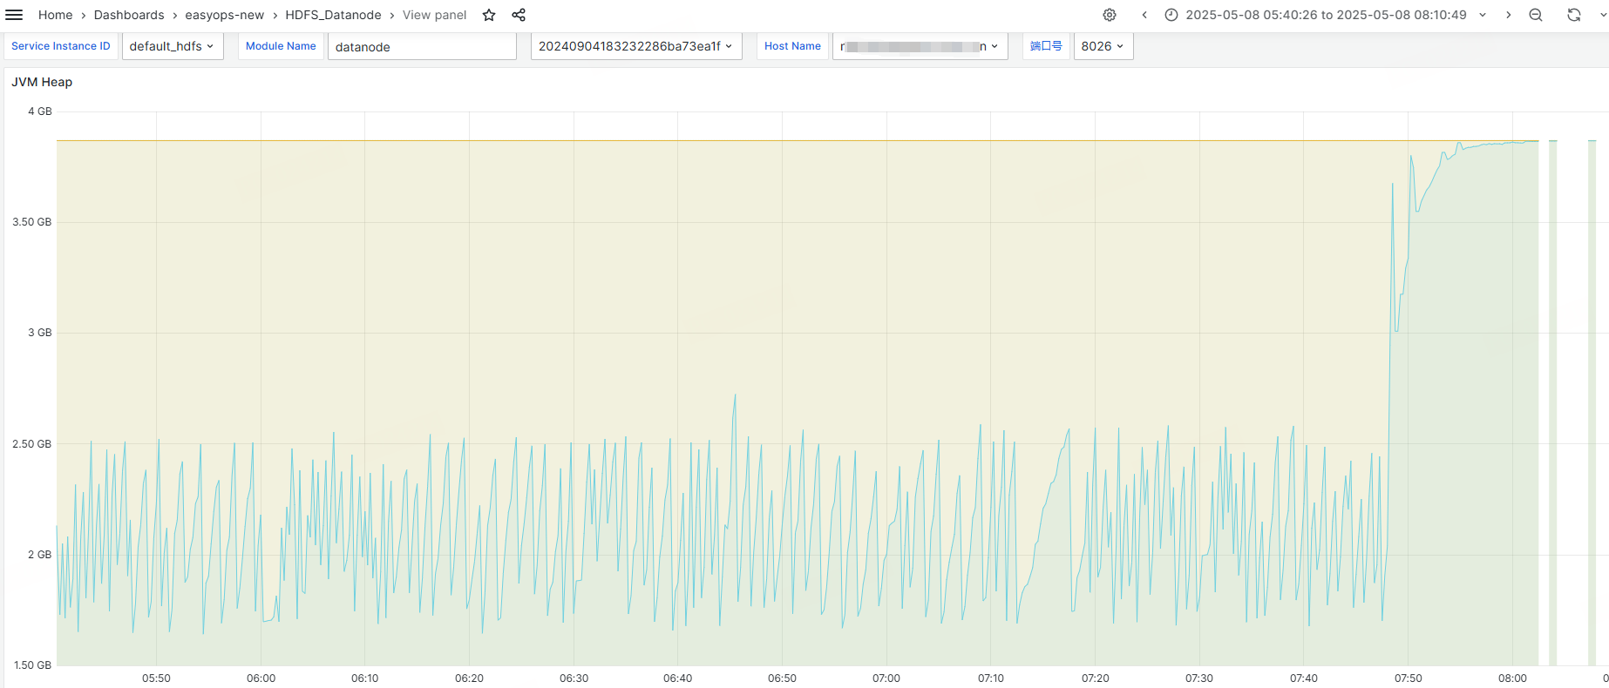1609x688 pixels.
Task: Click the Module Name datanode text field
Action: point(422,47)
